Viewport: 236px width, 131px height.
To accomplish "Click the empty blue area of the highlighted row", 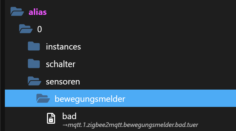I will [x=181, y=98].
